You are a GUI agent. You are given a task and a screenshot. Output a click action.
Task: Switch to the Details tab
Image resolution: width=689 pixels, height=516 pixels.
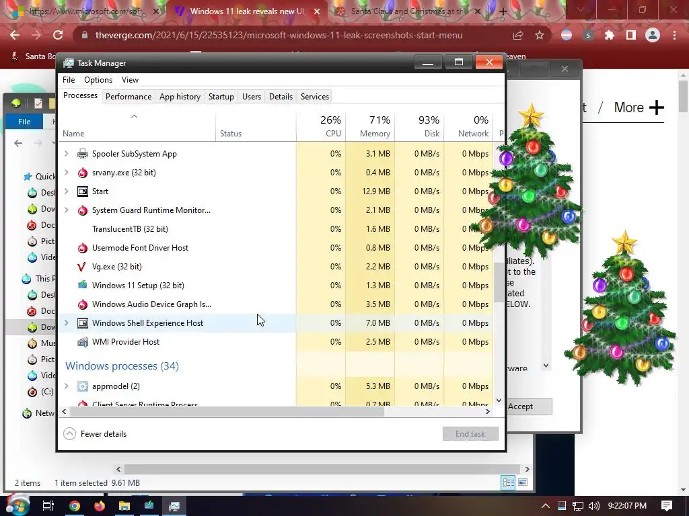click(281, 97)
